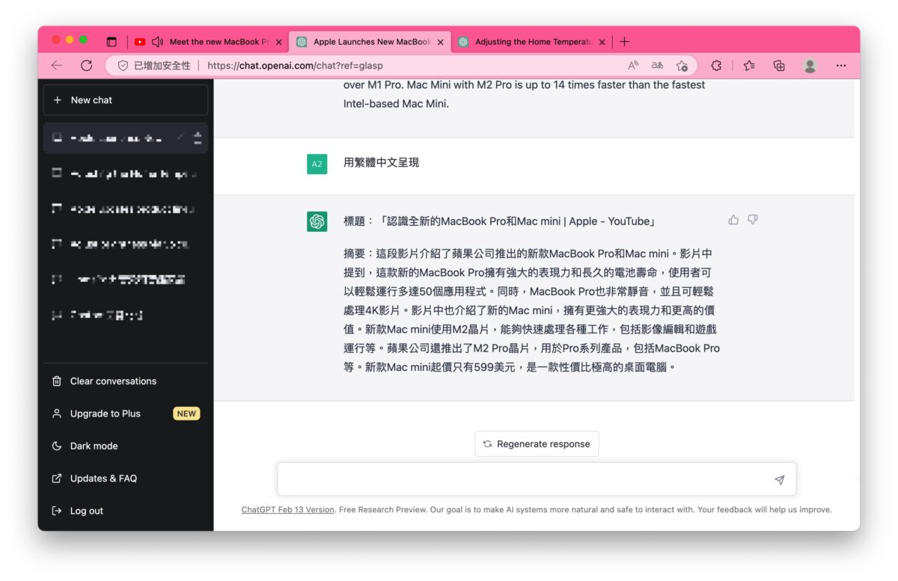Go back with the browser back arrow

[57, 66]
